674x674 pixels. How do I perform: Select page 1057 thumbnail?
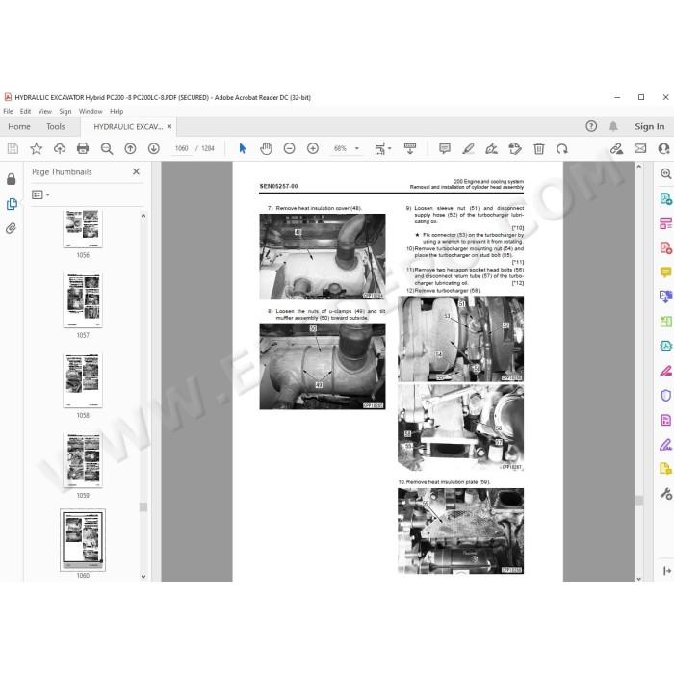83,300
